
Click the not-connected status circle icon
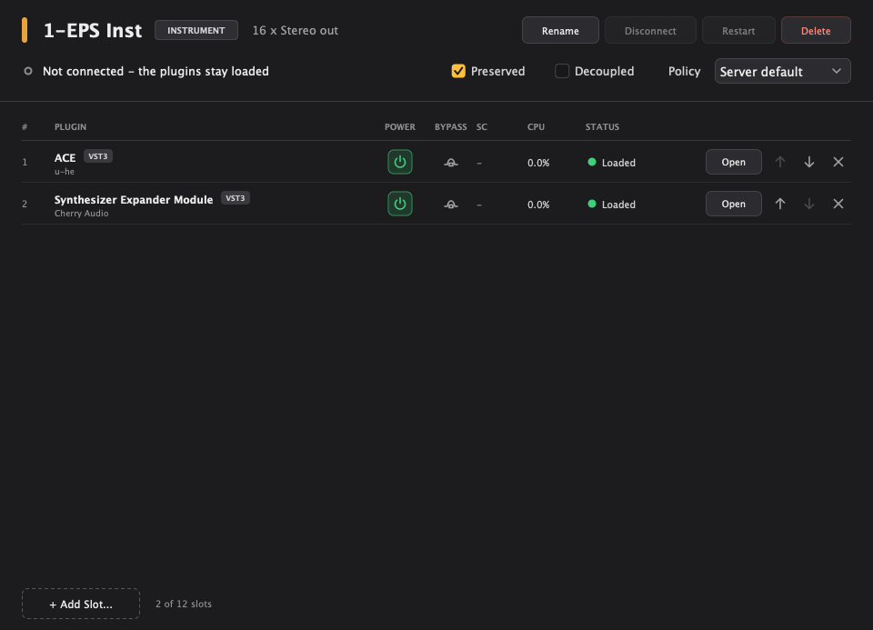28,71
